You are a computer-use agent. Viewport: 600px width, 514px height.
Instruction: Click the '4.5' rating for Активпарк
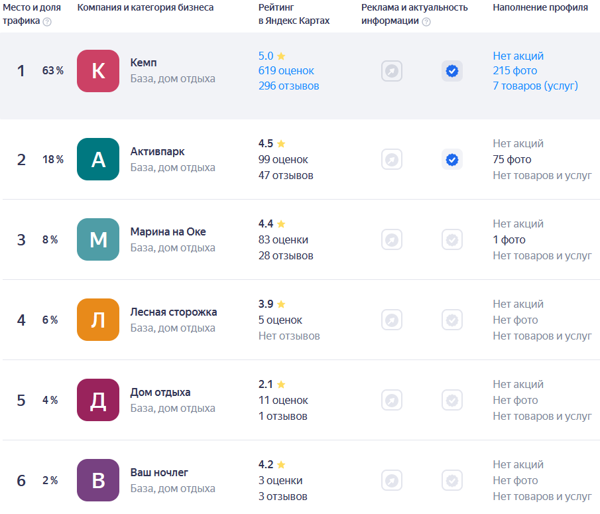(266, 143)
